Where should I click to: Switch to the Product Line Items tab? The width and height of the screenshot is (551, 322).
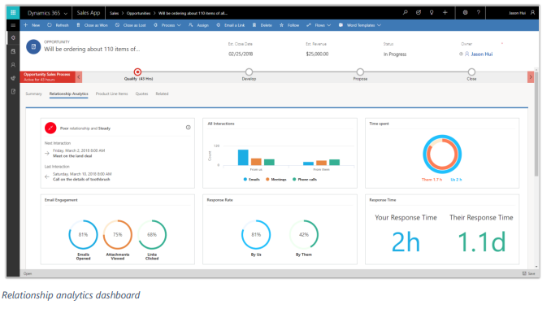112,94
